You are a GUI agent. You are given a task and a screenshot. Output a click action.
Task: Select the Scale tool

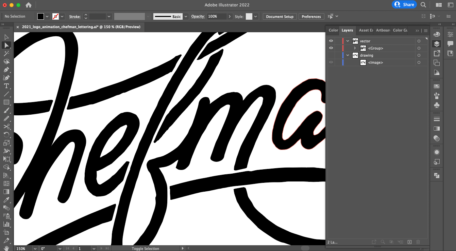(x=6, y=143)
